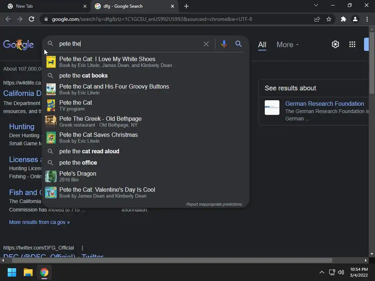Screen dimensions: 375x281
Task: Open File Explorer from the taskbar
Action: pyautogui.click(x=28, y=272)
